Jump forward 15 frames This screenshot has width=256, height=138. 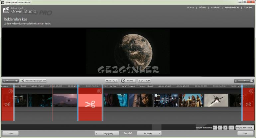click(x=147, y=81)
